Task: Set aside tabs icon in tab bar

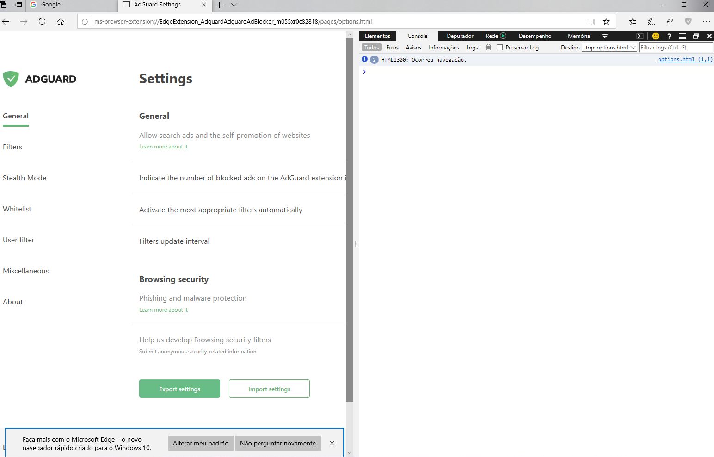Action: click(18, 5)
